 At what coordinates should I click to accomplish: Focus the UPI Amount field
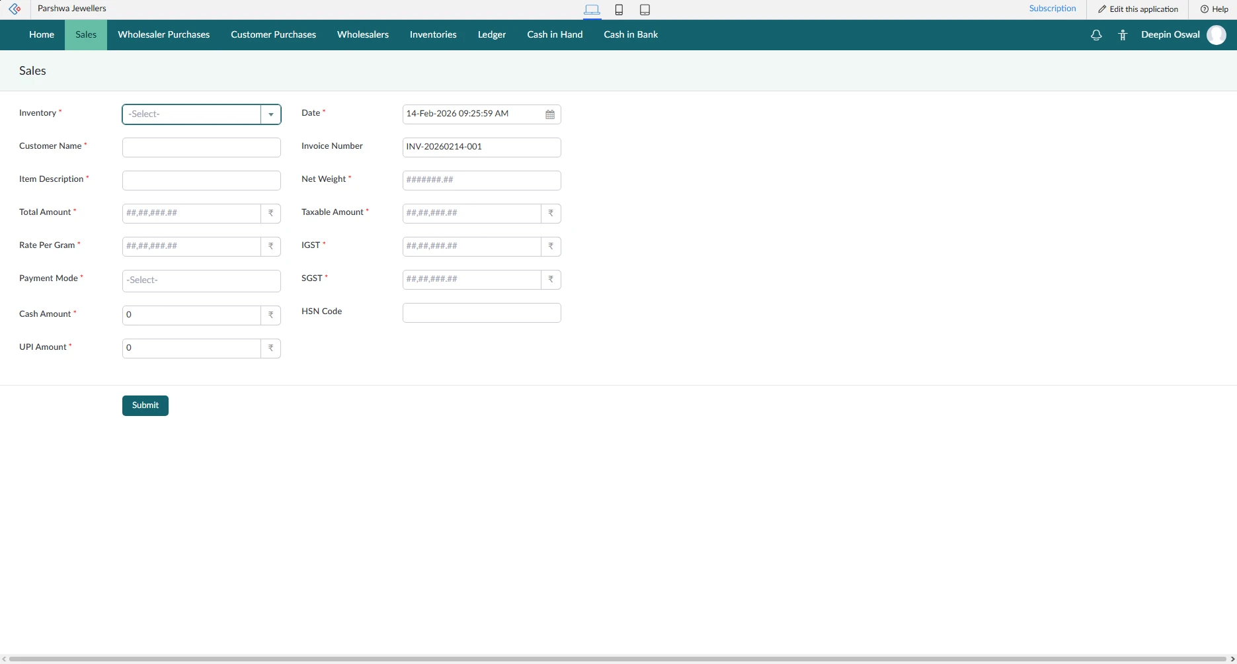192,349
